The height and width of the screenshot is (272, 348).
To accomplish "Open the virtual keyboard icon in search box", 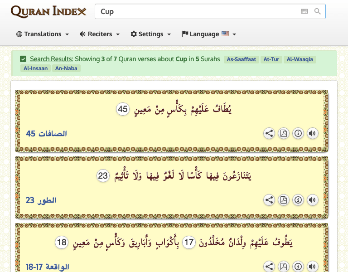I will pyautogui.click(x=304, y=11).
